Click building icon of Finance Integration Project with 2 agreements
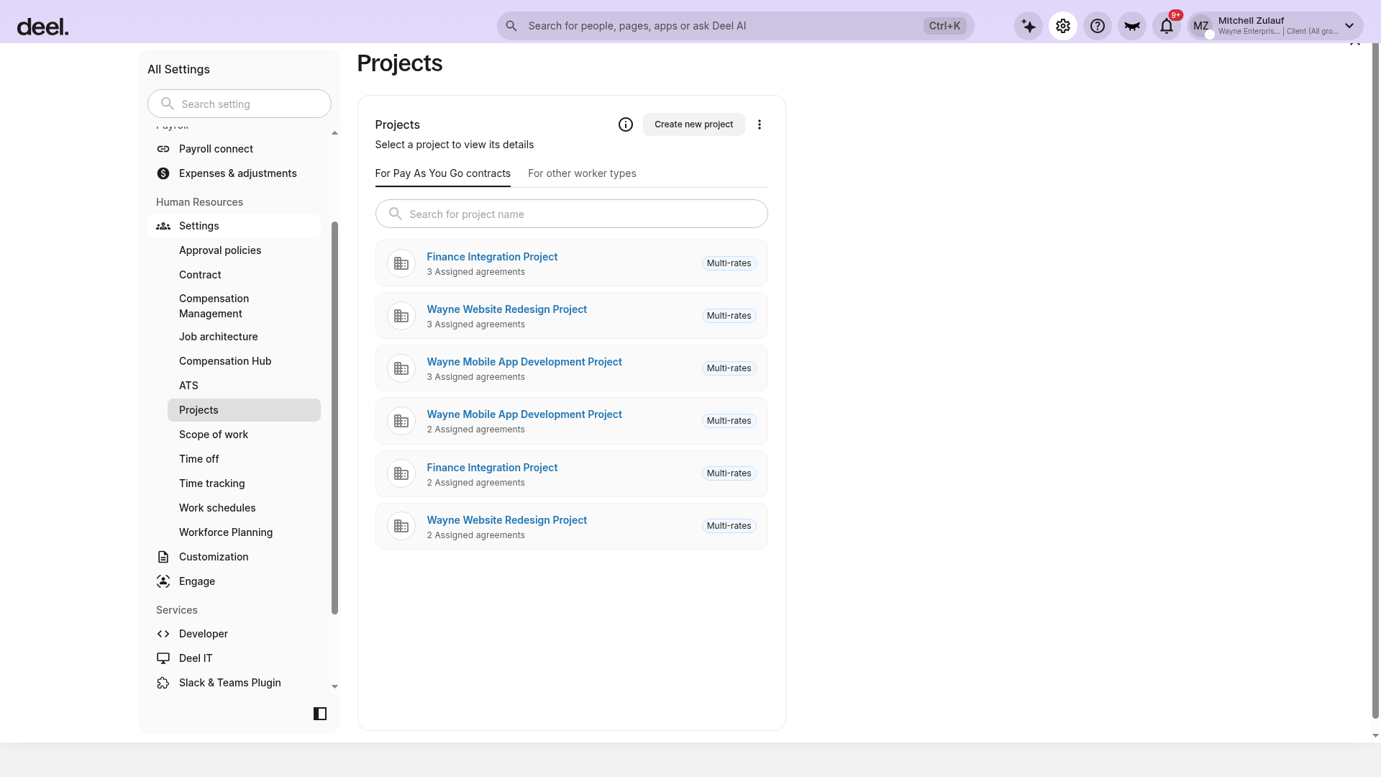 tap(401, 473)
